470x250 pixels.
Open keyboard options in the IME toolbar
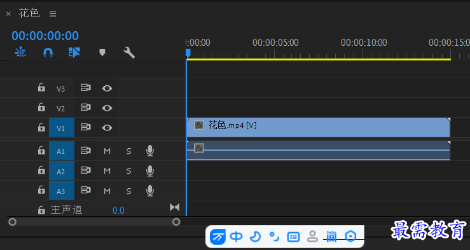(x=293, y=237)
